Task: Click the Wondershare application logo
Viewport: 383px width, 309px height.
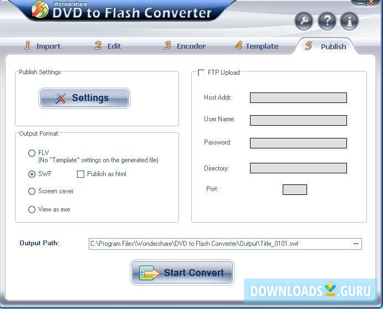Action: pyautogui.click(x=40, y=9)
